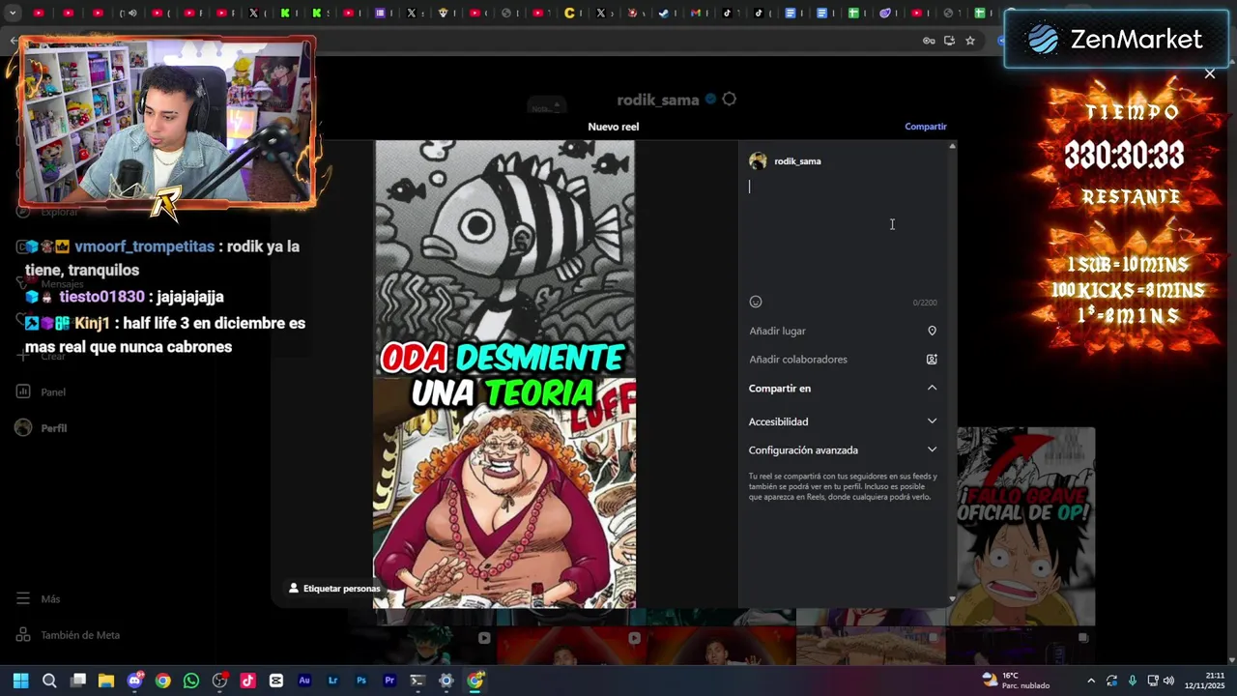Open the Perfil avatar in sidebar

coord(23,427)
